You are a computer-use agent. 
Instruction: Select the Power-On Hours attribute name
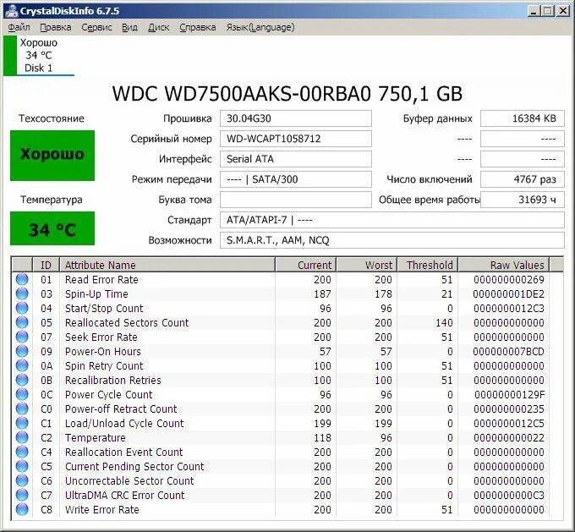tap(102, 352)
